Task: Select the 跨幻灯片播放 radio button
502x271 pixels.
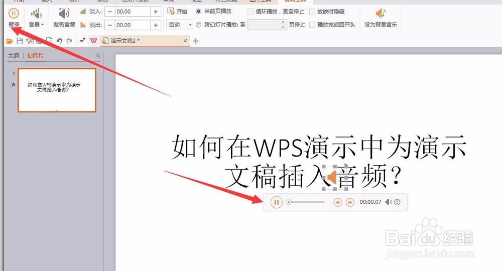Action: click(198, 25)
